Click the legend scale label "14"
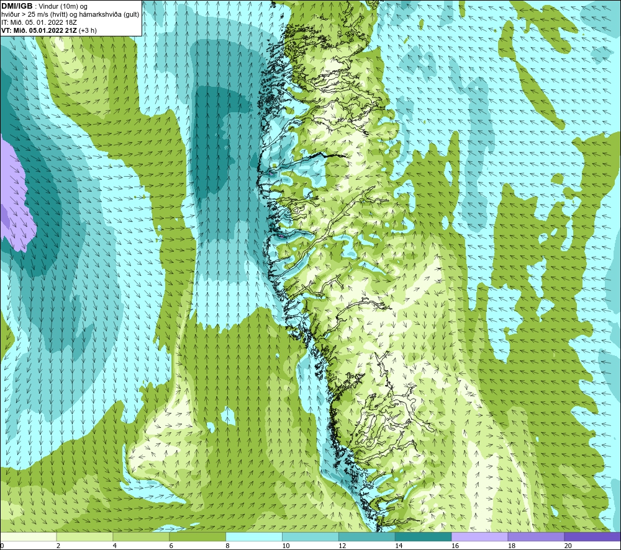This screenshot has height=550, width=621. pyautogui.click(x=399, y=546)
